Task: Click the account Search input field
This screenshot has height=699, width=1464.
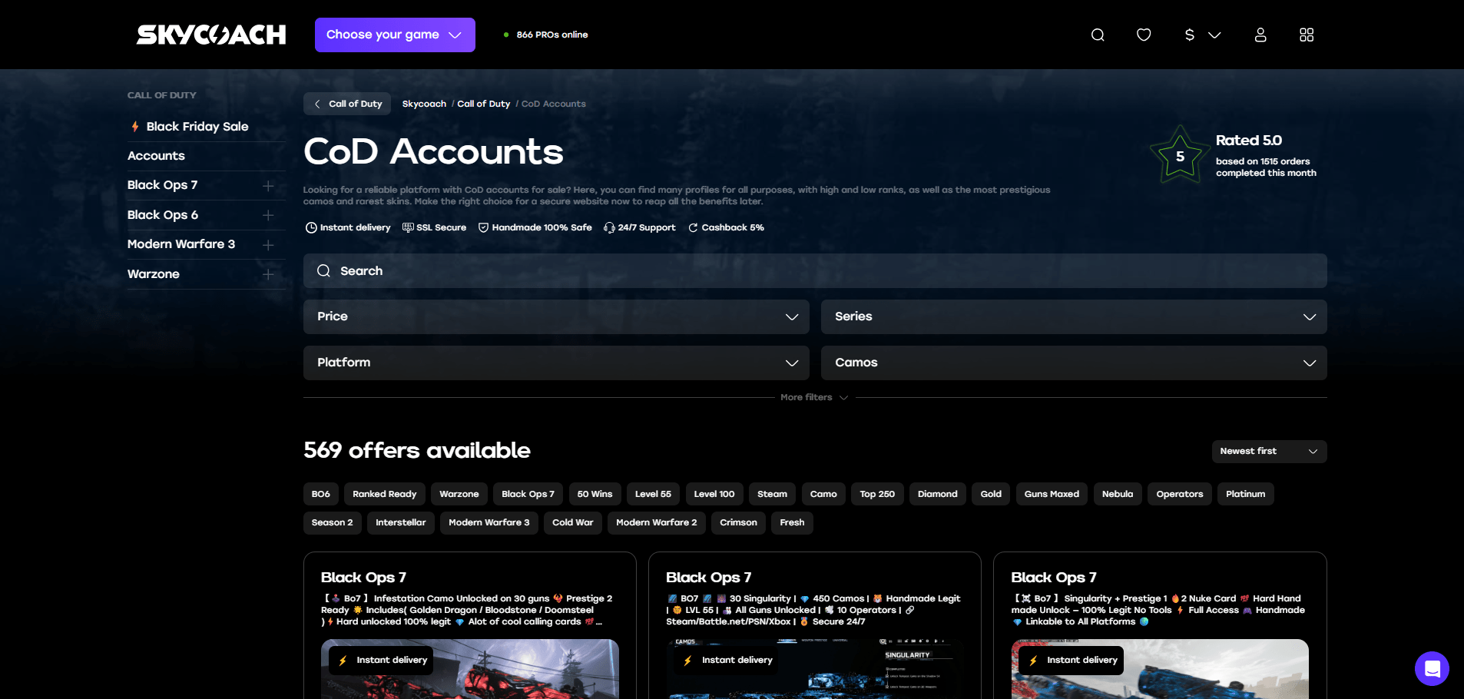Action: point(814,270)
